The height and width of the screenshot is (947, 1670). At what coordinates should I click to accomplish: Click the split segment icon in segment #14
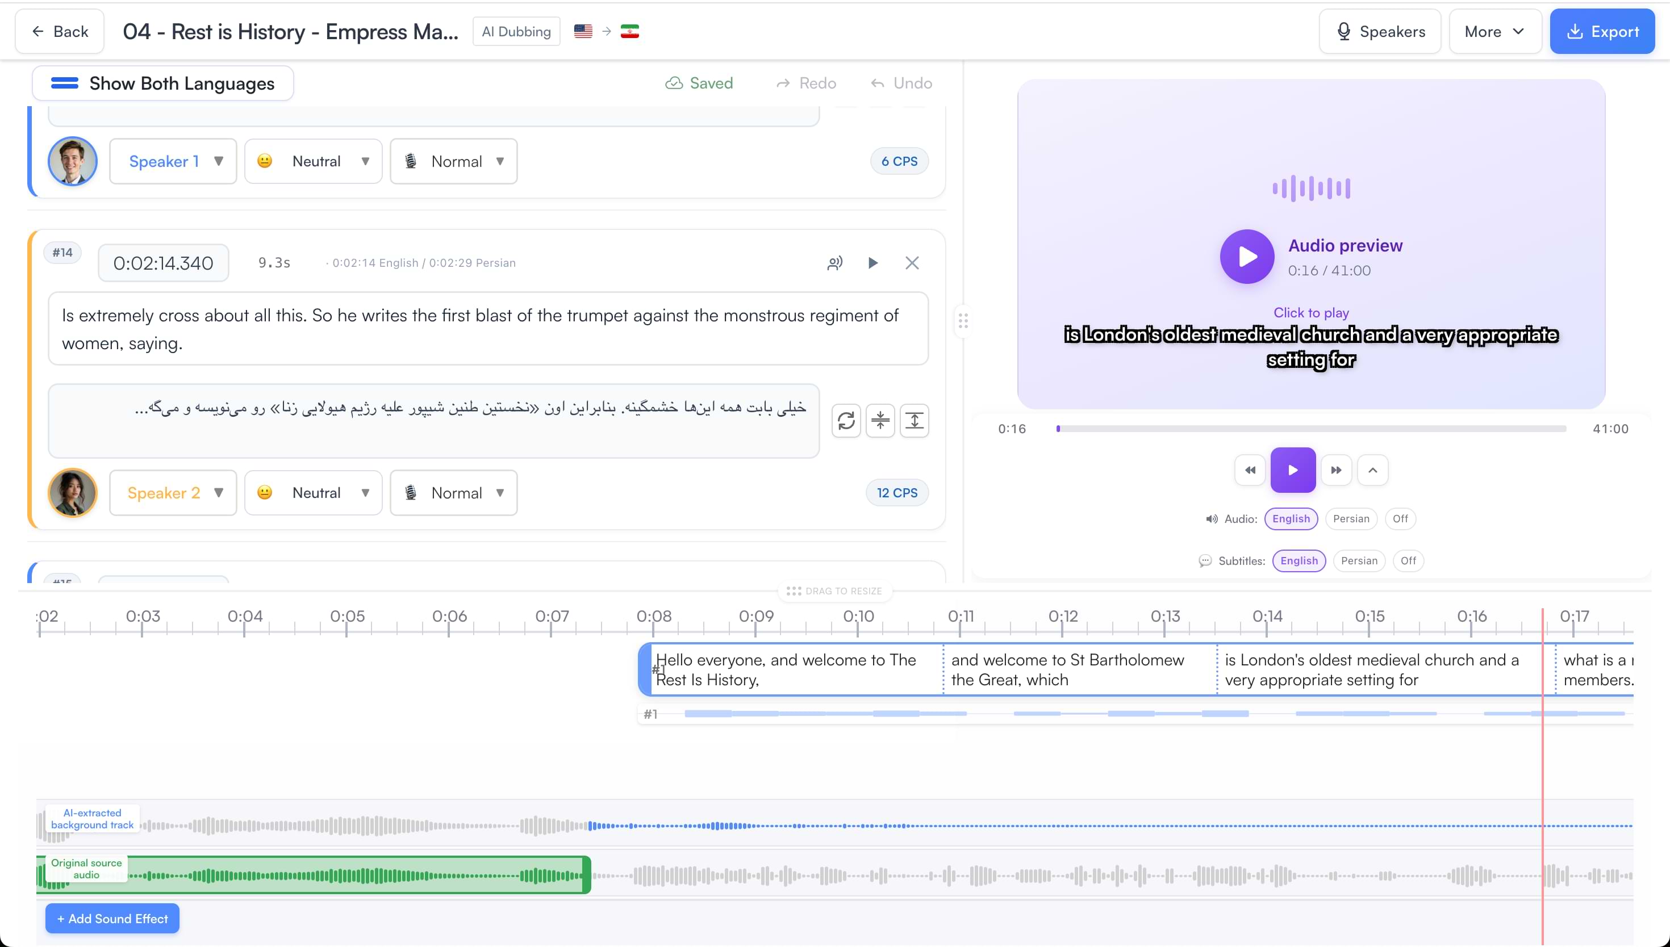point(914,420)
